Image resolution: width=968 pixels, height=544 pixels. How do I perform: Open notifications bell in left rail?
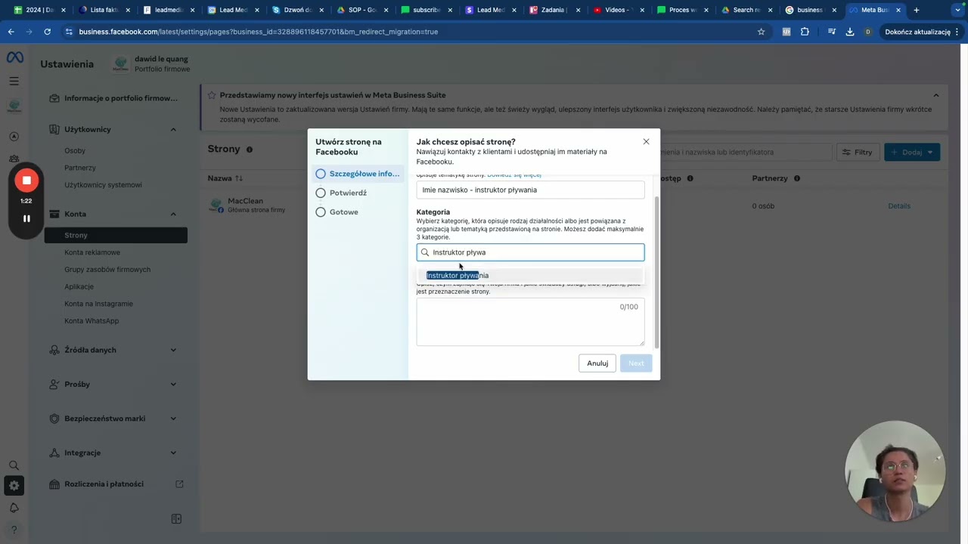point(14,508)
